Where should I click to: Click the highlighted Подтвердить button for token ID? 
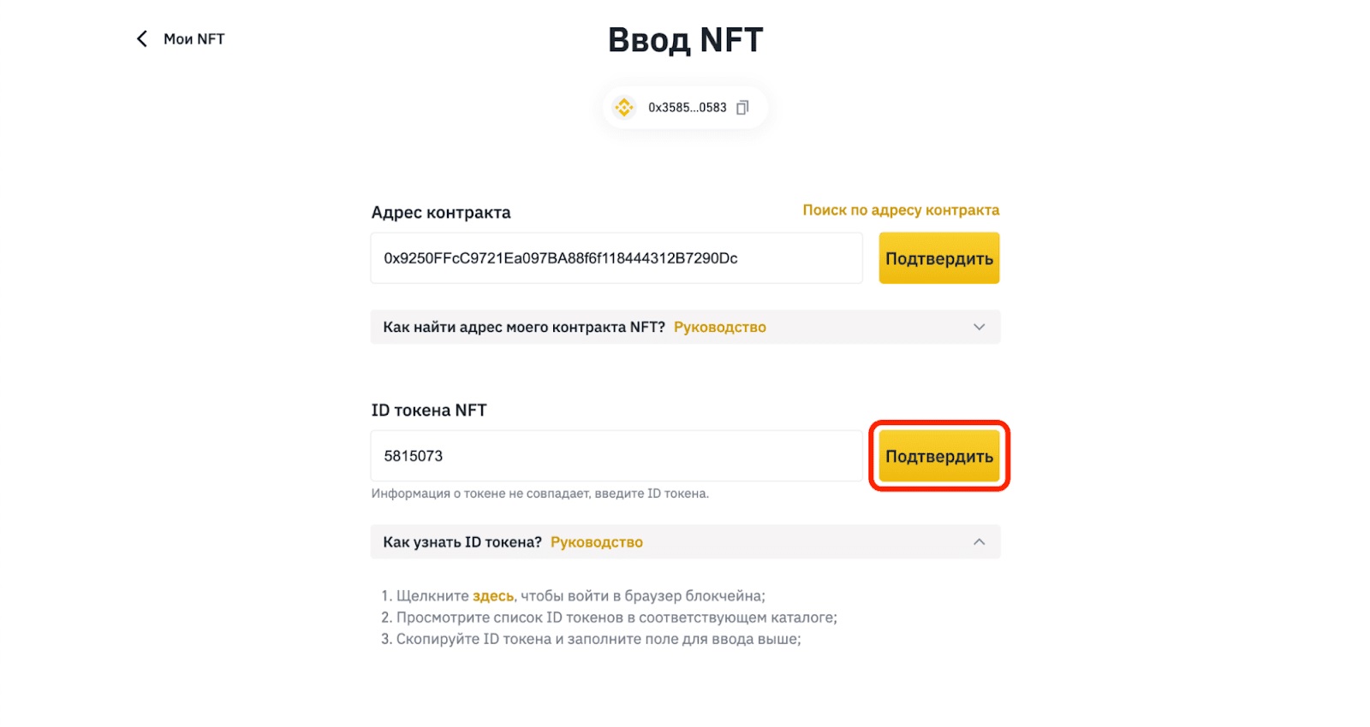click(938, 456)
